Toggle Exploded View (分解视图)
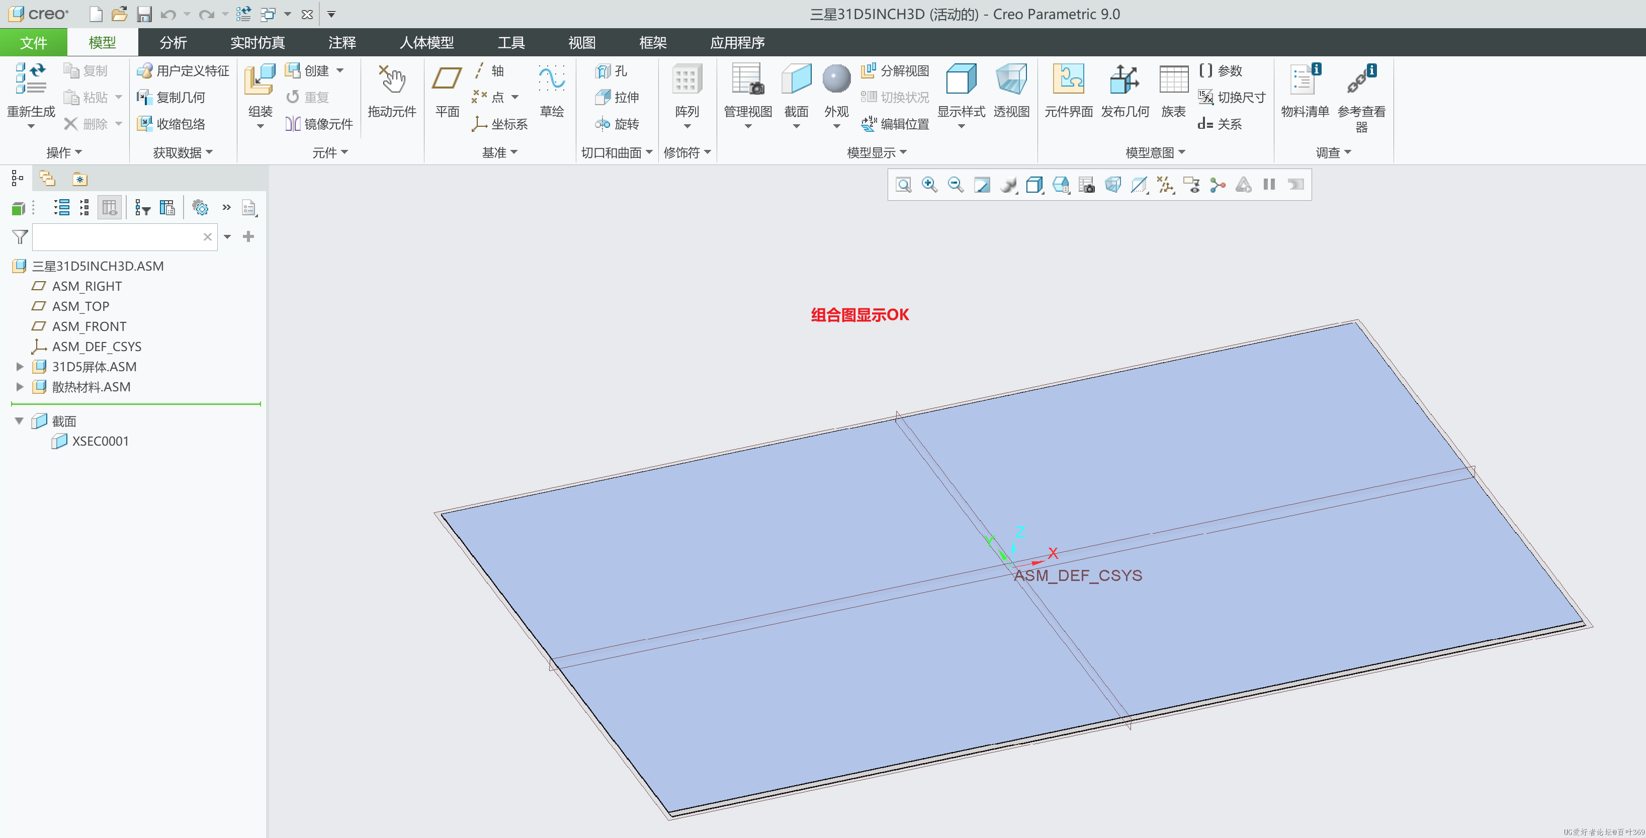The image size is (1646, 838). pos(895,71)
